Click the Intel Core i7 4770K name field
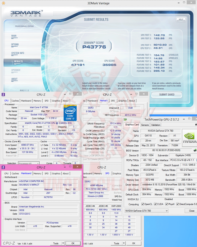The height and width of the screenshot is (247, 197). click(x=39, y=107)
